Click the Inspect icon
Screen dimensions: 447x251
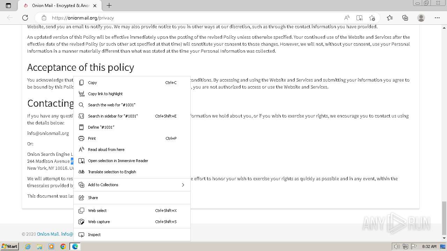point(81,235)
